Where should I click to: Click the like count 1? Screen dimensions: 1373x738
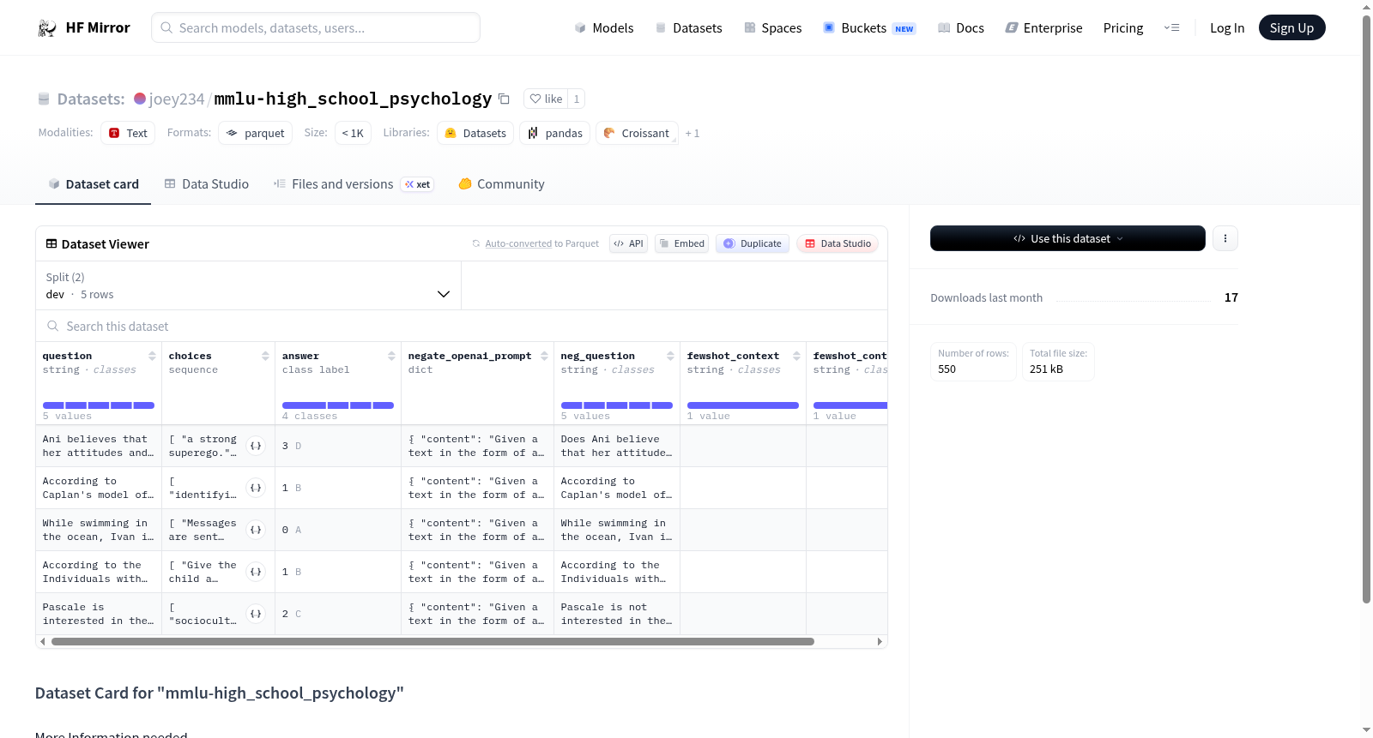[577, 99]
